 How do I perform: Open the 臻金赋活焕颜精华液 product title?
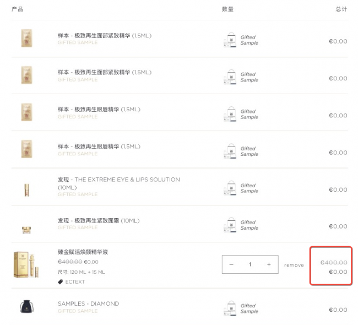click(x=83, y=252)
